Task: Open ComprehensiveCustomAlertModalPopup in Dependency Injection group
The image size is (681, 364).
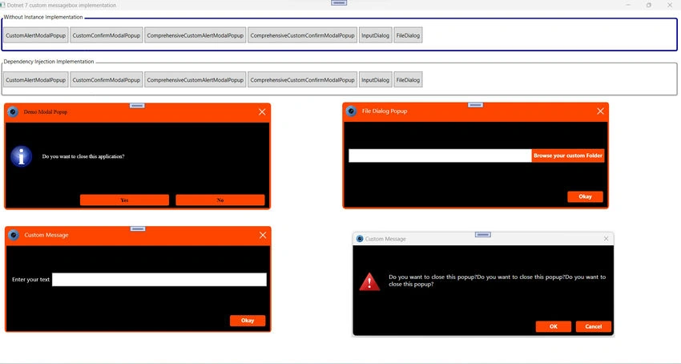Action: (x=195, y=80)
